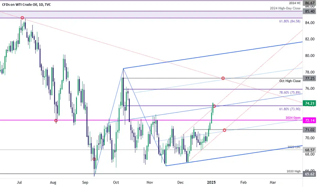The height and width of the screenshot is (187, 317).
Task: Click the magenta 72.14 price tag
Action: [x=310, y=120]
